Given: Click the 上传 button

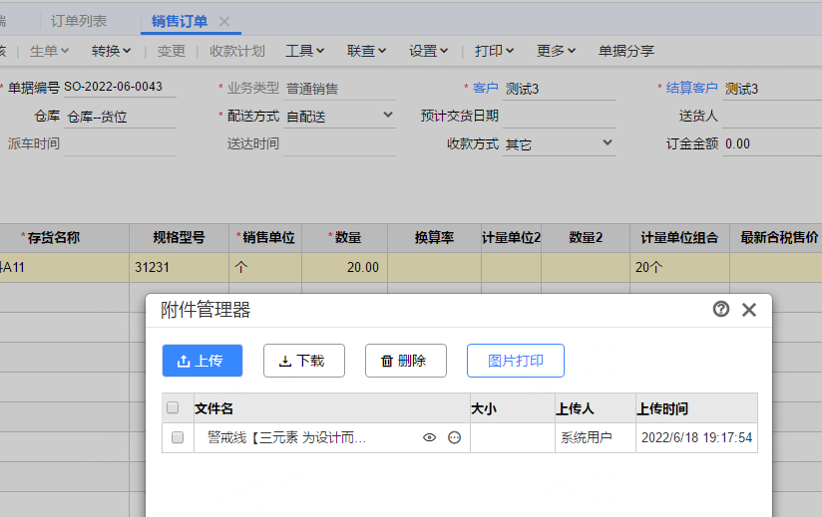Looking at the screenshot, I should click(x=203, y=361).
